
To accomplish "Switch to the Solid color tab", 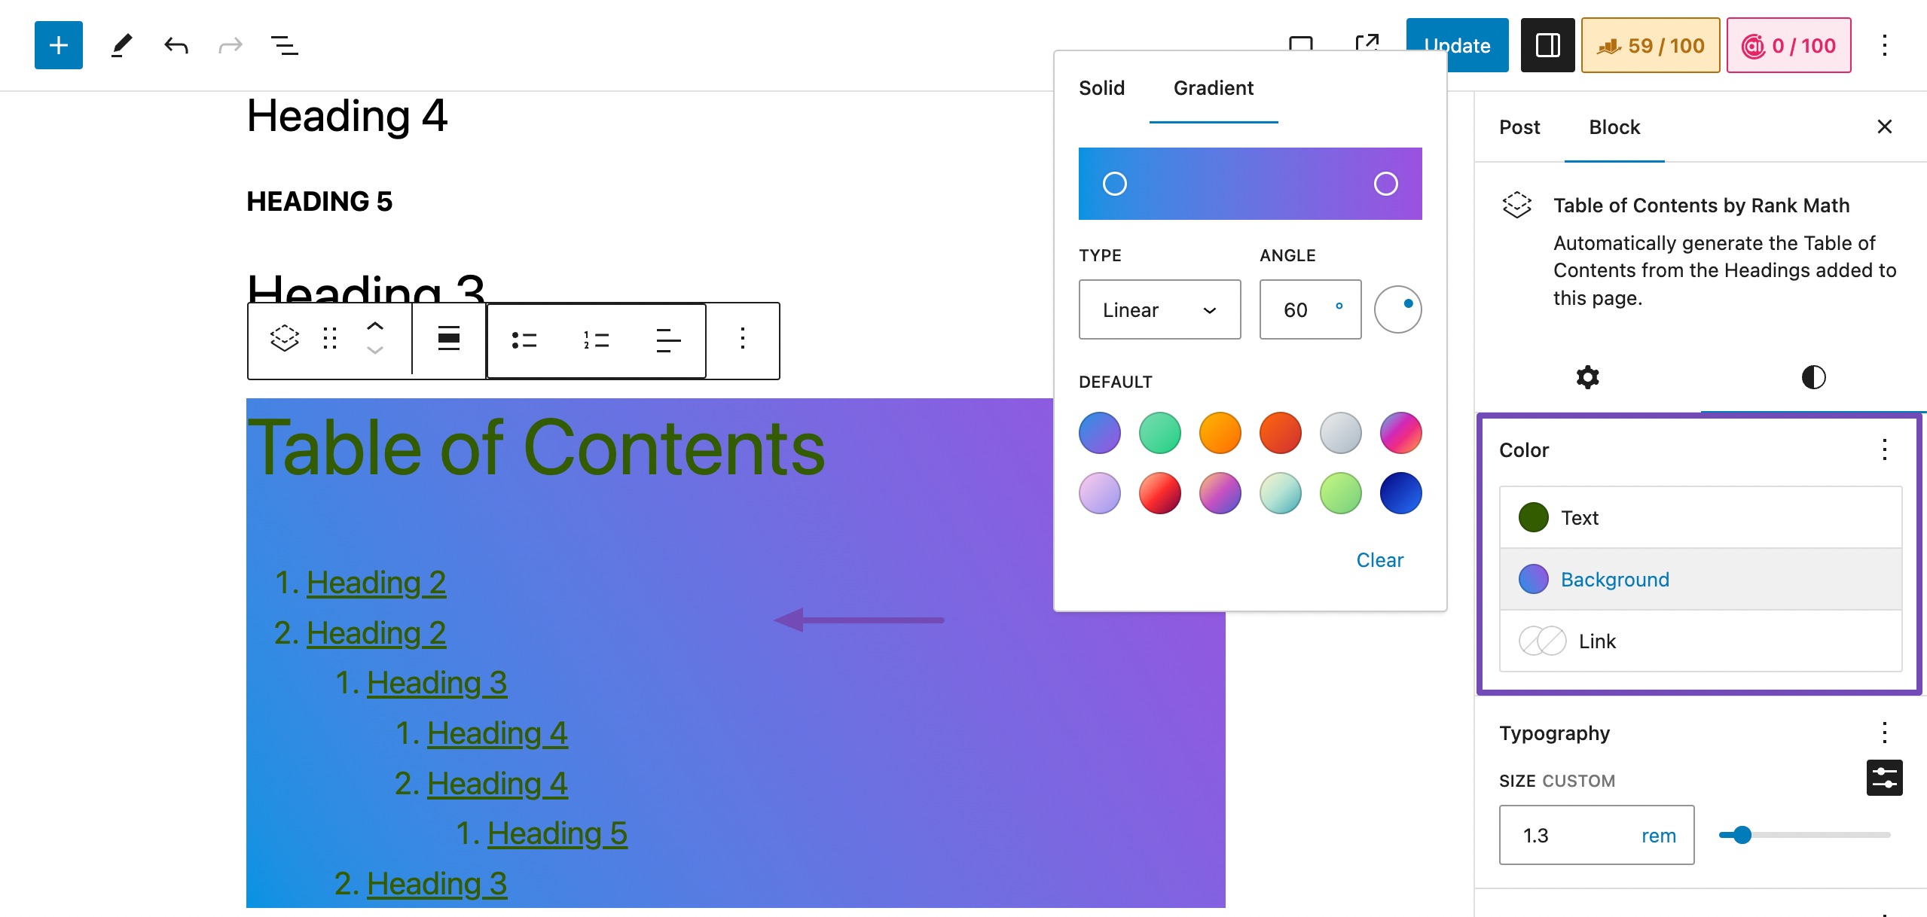I will tap(1101, 88).
